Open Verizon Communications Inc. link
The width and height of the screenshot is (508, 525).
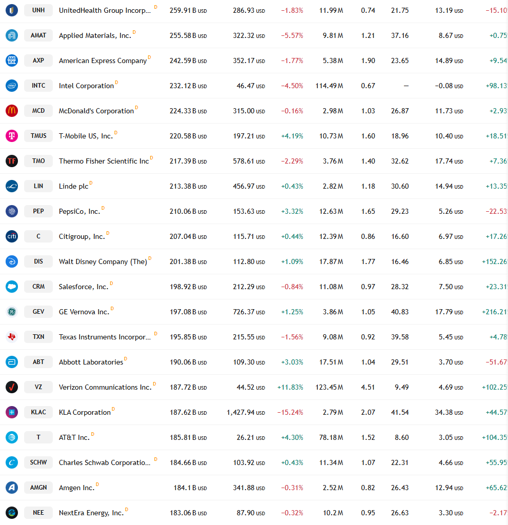tap(105, 387)
